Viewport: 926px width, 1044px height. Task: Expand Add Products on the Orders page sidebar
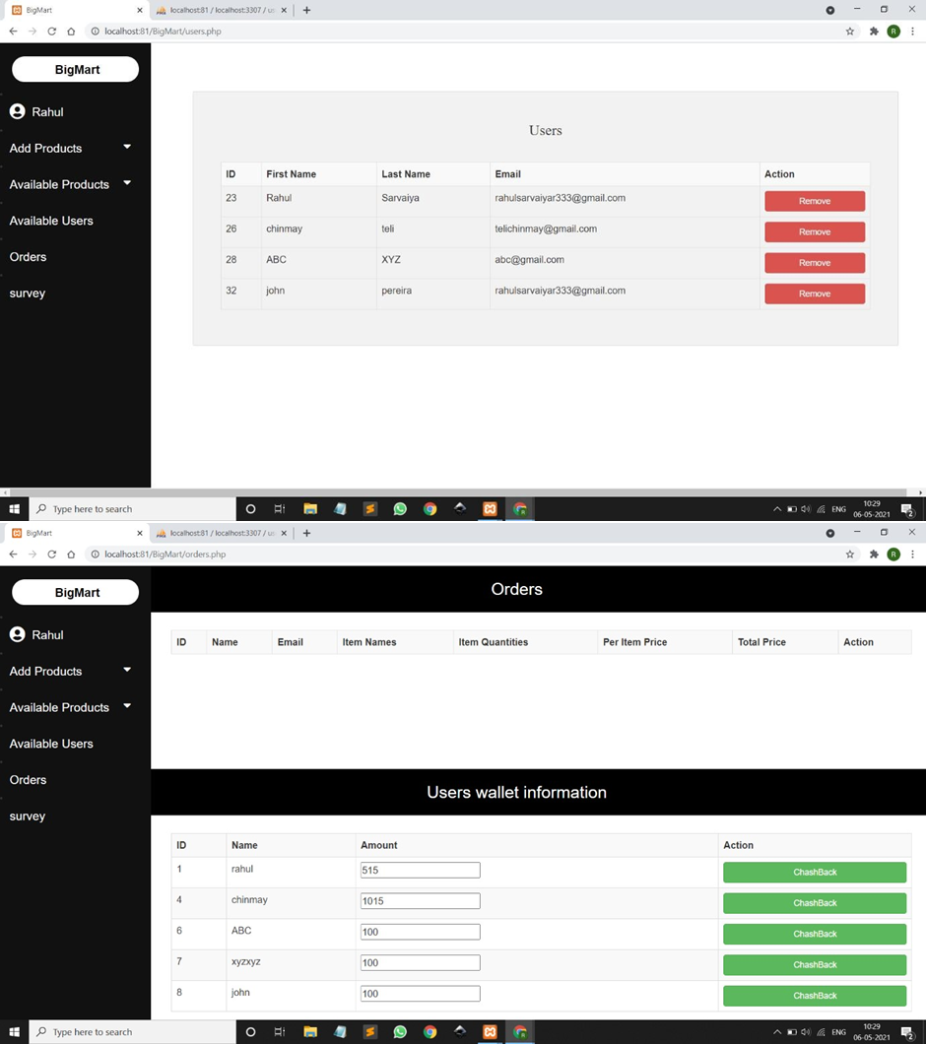point(126,671)
